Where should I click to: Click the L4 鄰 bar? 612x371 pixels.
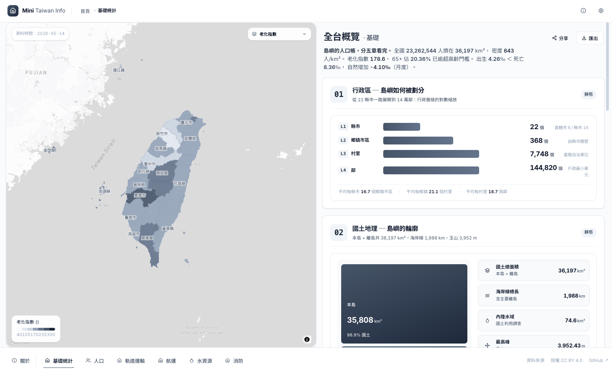tap(431, 170)
